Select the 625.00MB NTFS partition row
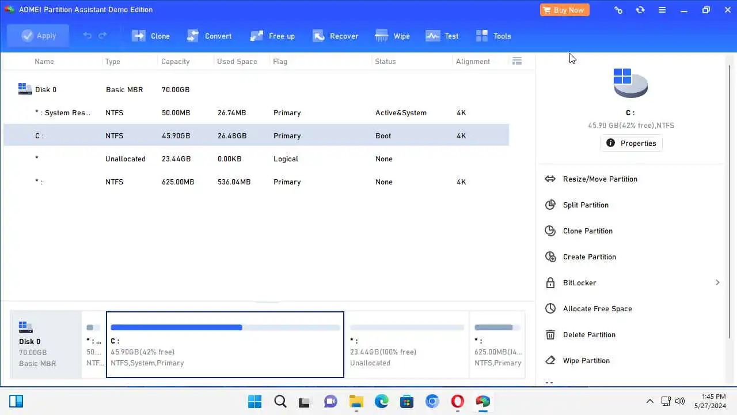 tap(256, 182)
